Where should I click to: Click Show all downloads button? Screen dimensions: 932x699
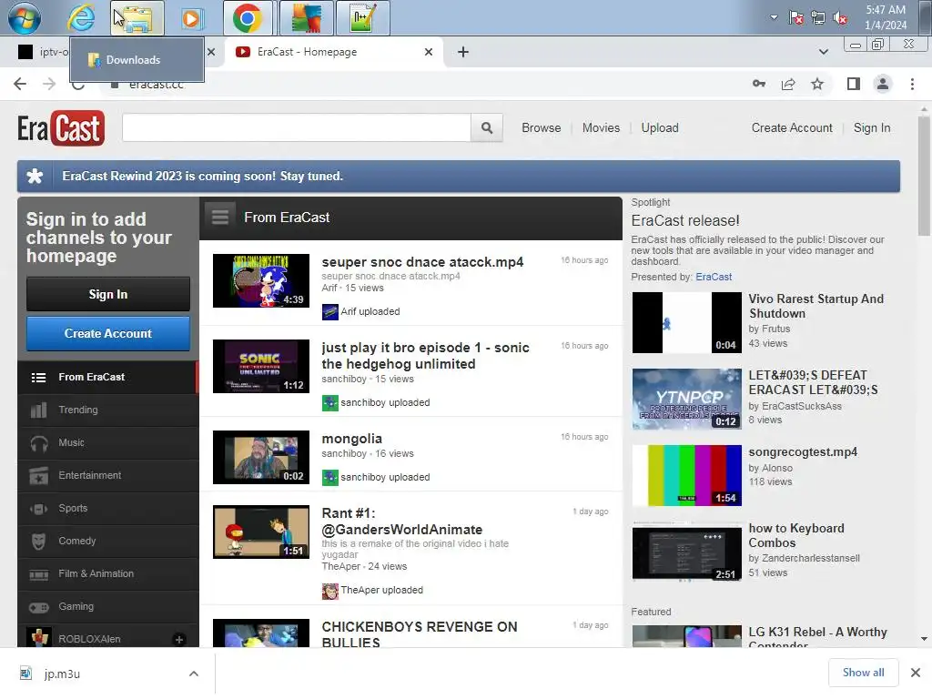pyautogui.click(x=863, y=673)
